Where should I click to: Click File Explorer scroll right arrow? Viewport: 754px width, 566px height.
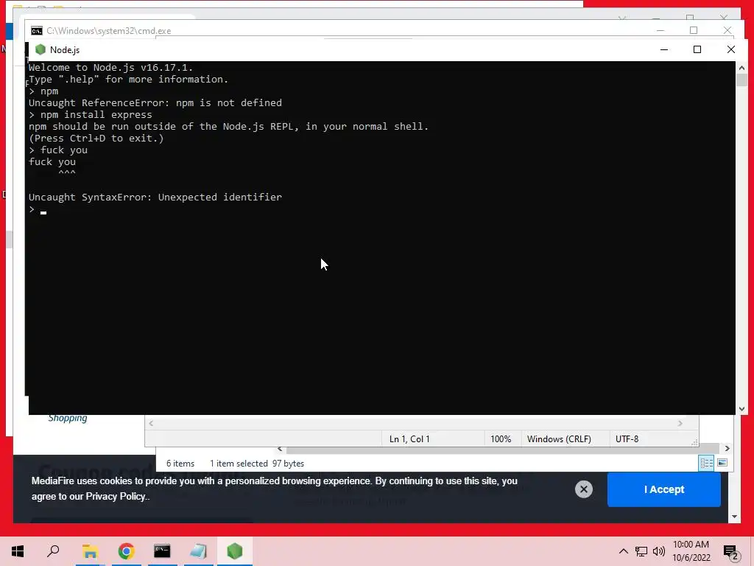click(x=727, y=449)
